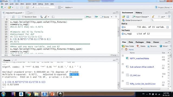Switch to the Packages tab
The image size is (173, 97).
coord(139,42)
